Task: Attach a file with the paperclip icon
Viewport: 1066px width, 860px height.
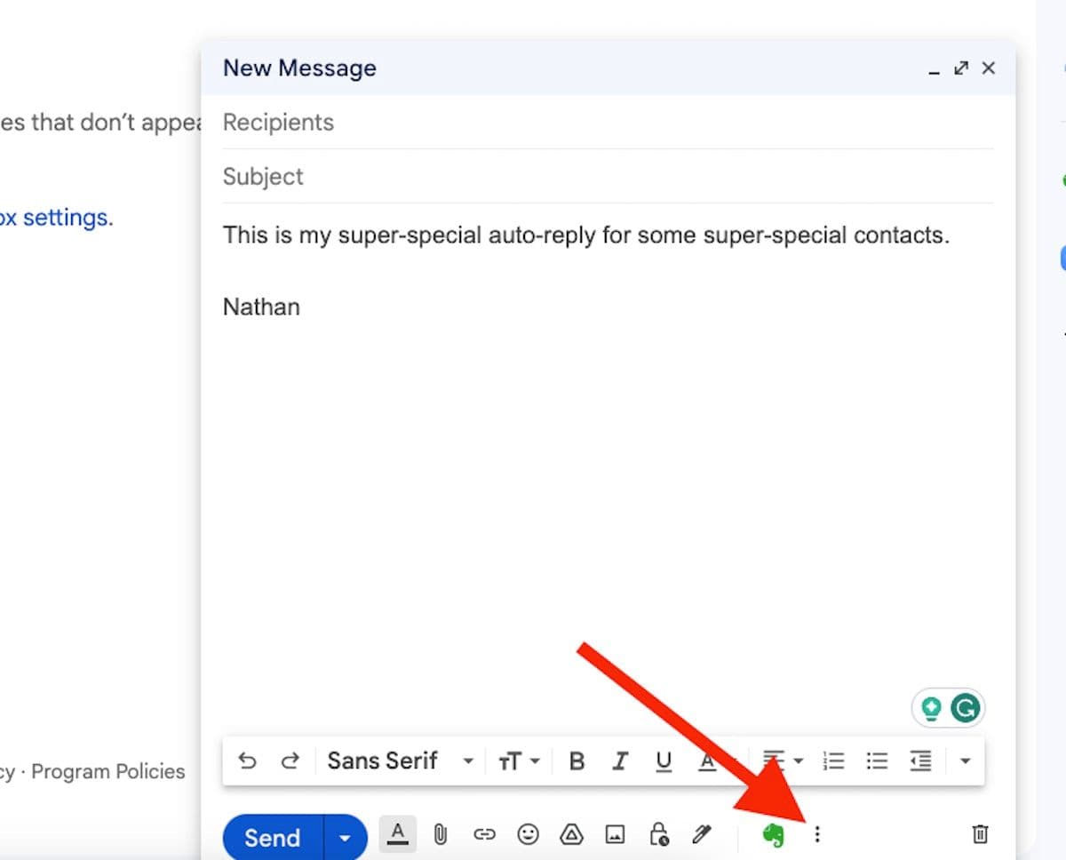Action: tap(440, 834)
